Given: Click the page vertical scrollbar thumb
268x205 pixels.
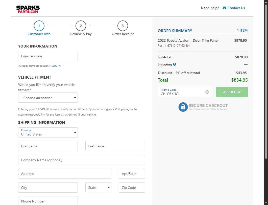Looking at the screenshot, I should point(266,82).
